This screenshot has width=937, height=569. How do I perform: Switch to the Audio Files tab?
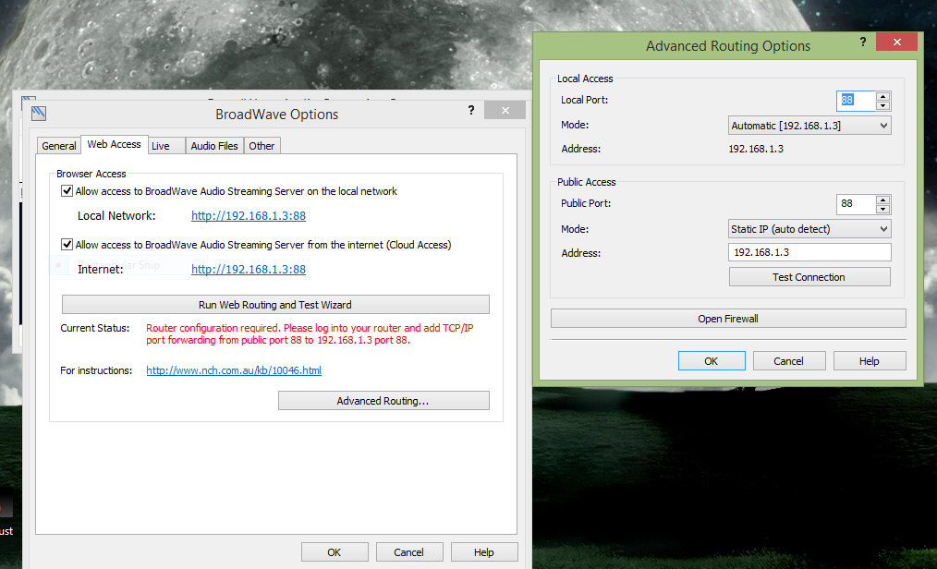(x=214, y=146)
